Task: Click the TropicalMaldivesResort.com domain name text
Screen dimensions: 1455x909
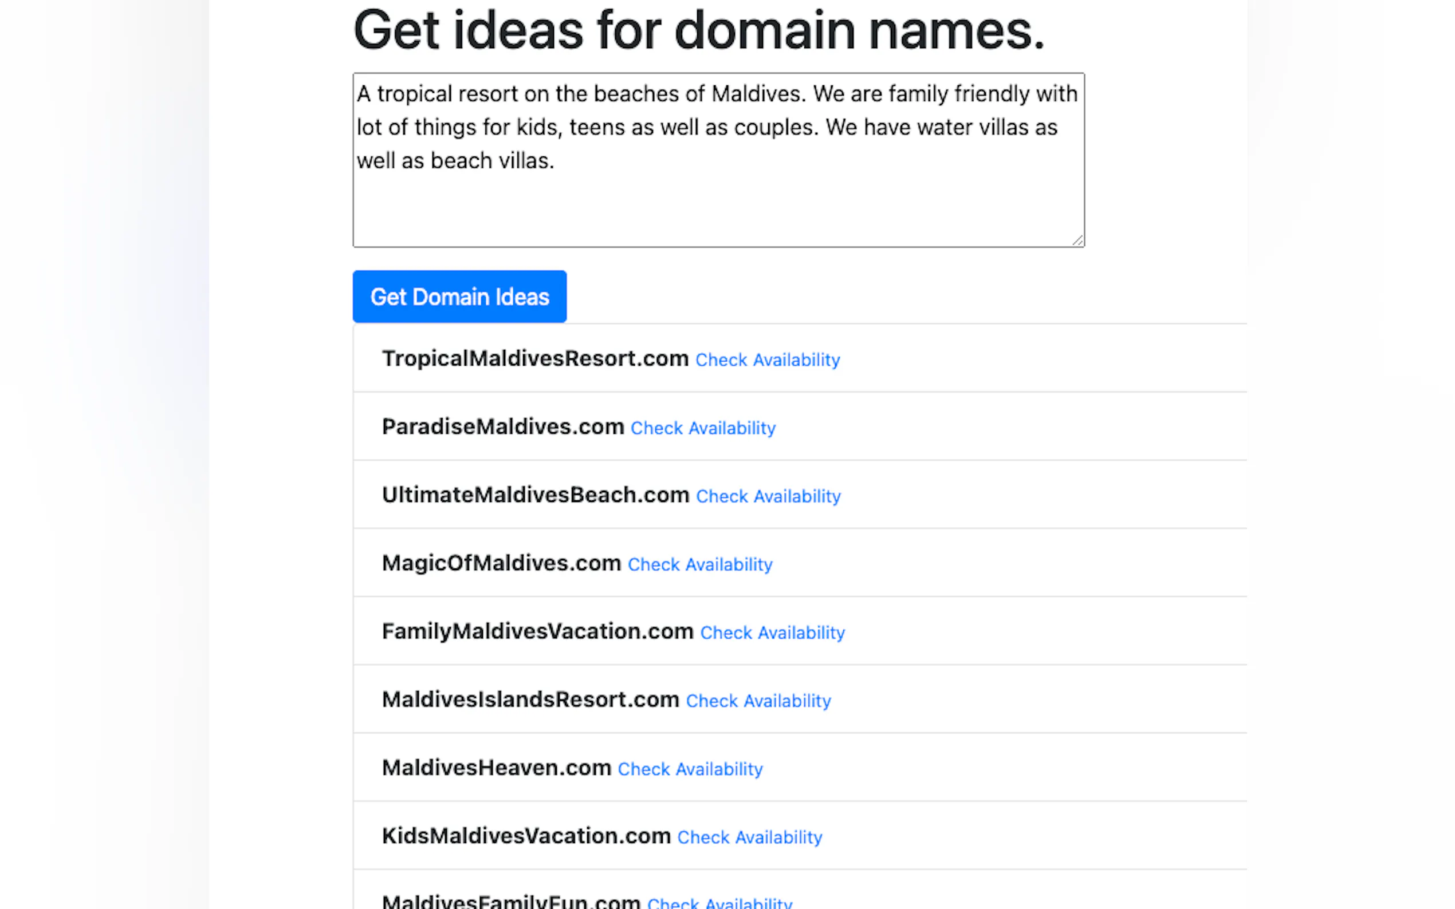Action: point(534,358)
